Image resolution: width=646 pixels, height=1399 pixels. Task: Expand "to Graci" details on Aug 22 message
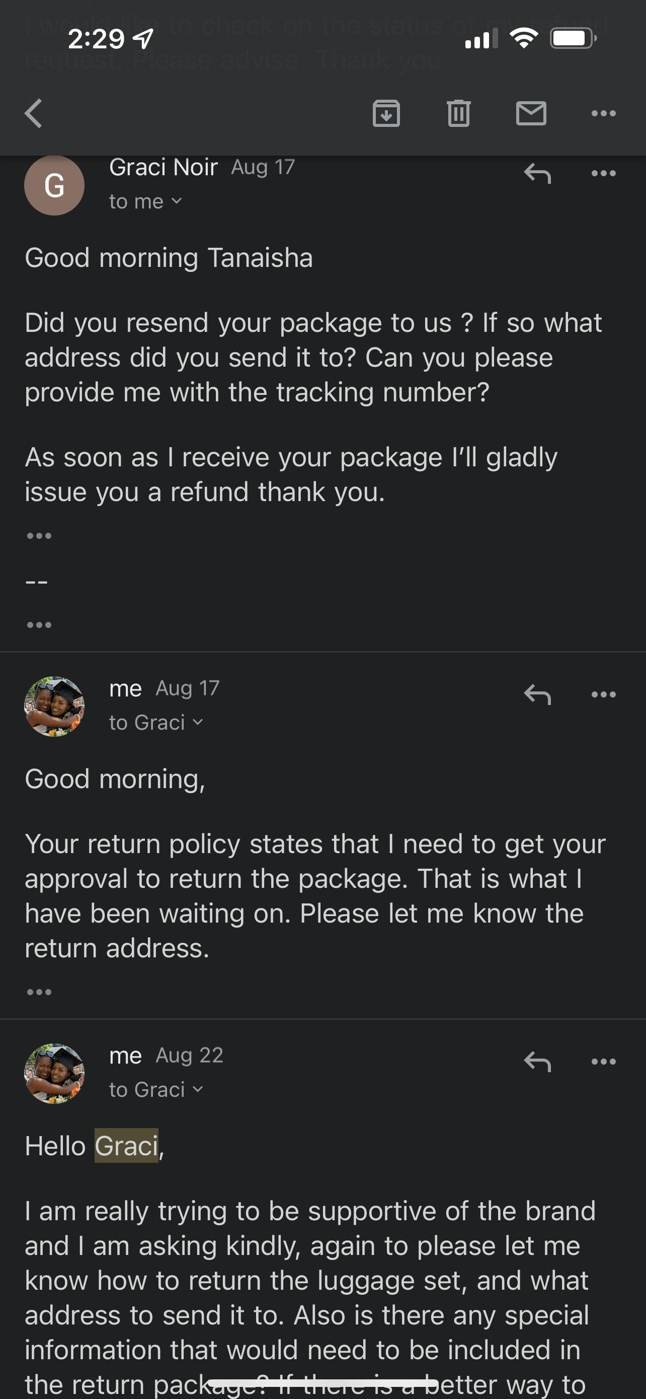(155, 1090)
